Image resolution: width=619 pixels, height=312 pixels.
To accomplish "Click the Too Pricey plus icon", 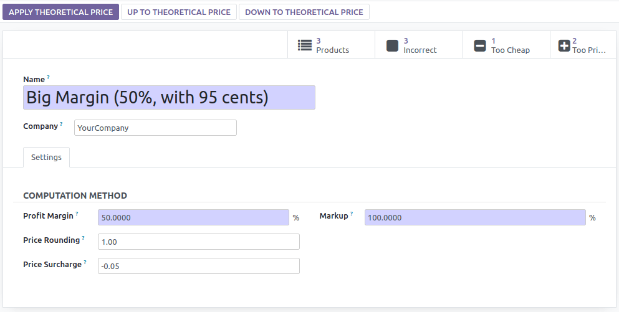I will click(x=564, y=45).
